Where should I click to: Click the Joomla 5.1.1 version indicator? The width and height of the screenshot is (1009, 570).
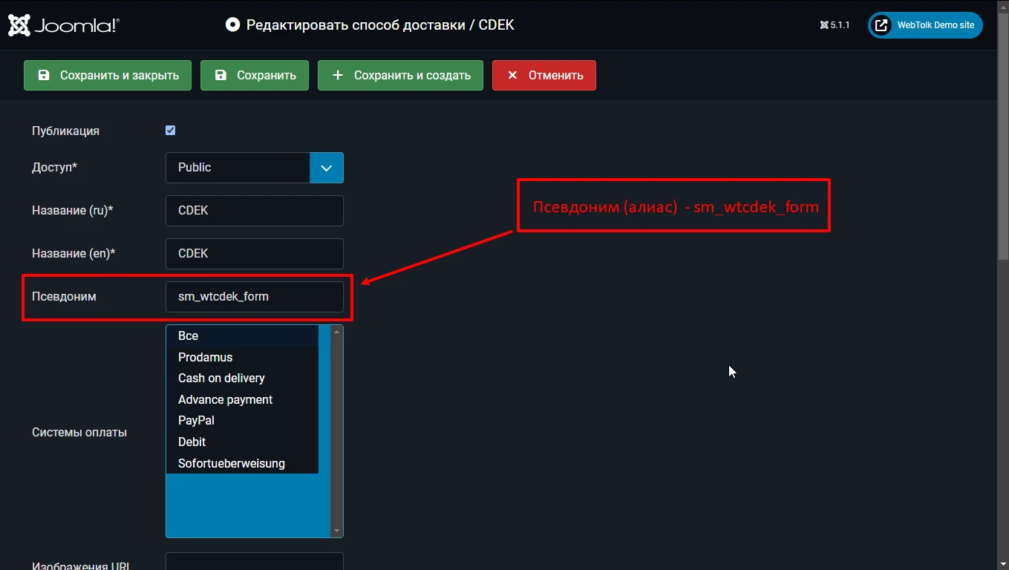(835, 25)
